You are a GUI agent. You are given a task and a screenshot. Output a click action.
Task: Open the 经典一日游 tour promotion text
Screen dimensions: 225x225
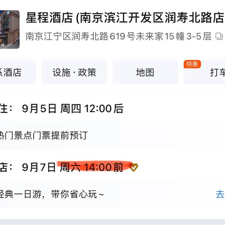[x=52, y=194]
